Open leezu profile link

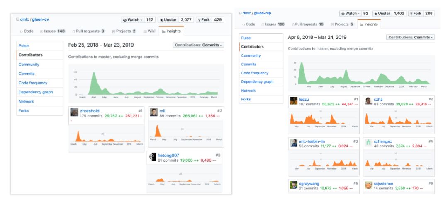pos(304,99)
